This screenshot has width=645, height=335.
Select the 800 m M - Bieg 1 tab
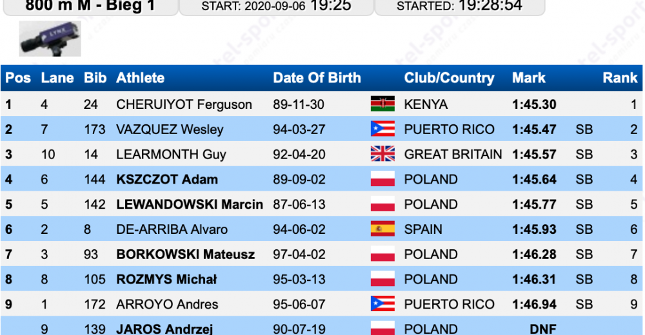click(90, 7)
